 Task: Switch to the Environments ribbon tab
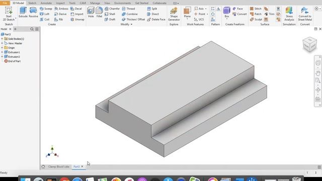pyautogui.click(x=123, y=3)
